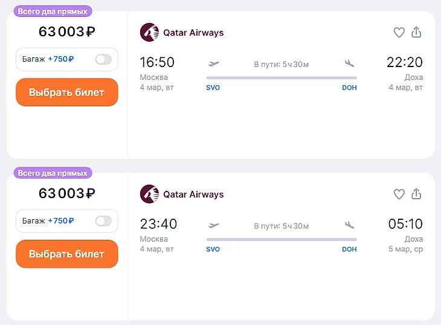Click the Qatar Airways logo in the second ticket
This screenshot has width=441, height=325.
tap(149, 195)
